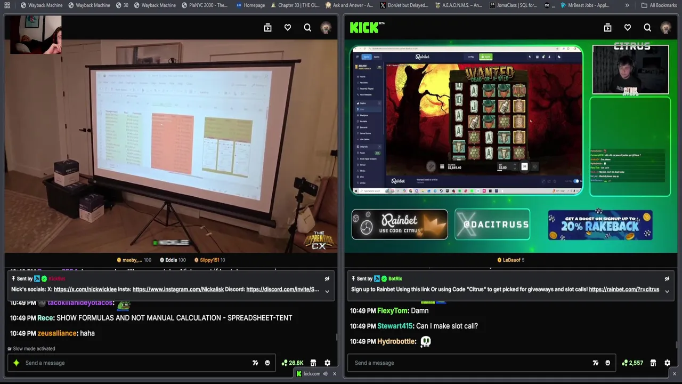This screenshot has height=384, width=682.
Task: Select top gifter LeDauof in right chat
Action: [511, 260]
